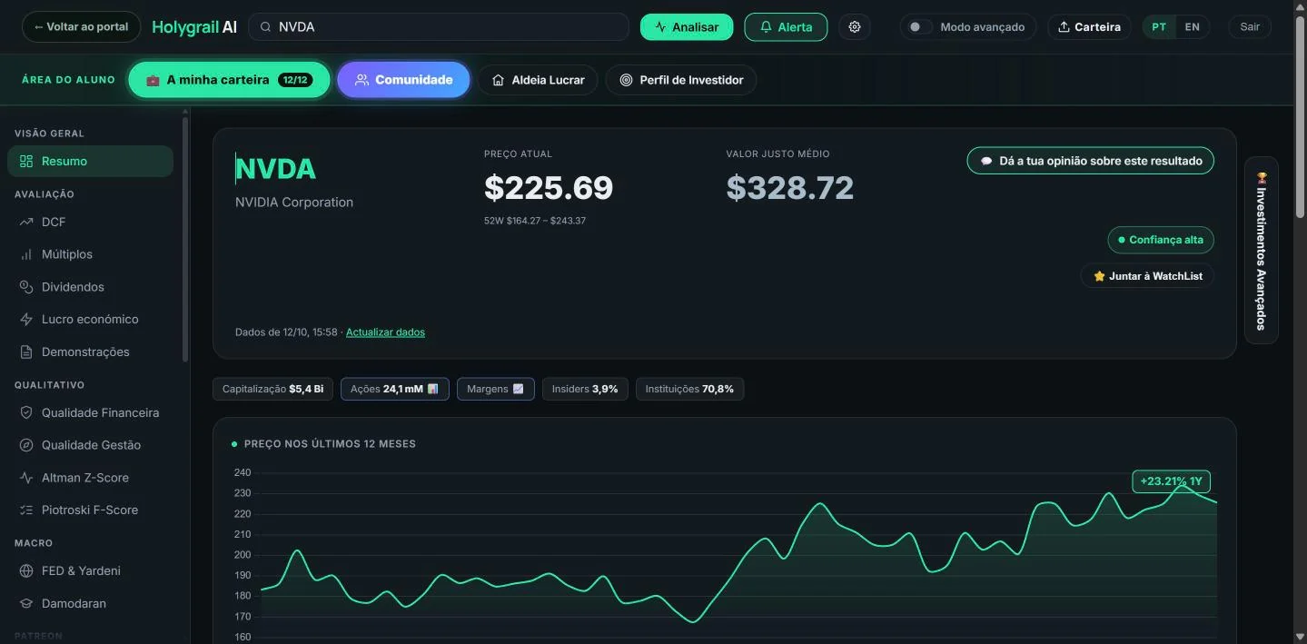Open the Investimentos Avançados side panel
Image resolution: width=1307 pixels, height=644 pixels.
coord(1261,251)
